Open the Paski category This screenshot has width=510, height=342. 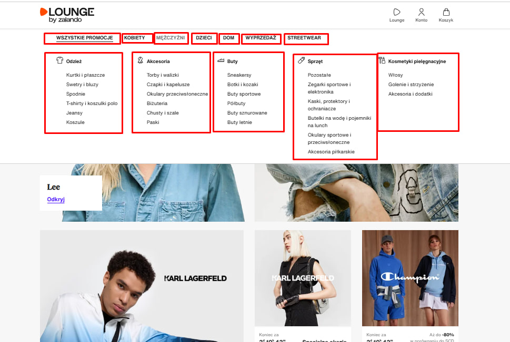153,122
